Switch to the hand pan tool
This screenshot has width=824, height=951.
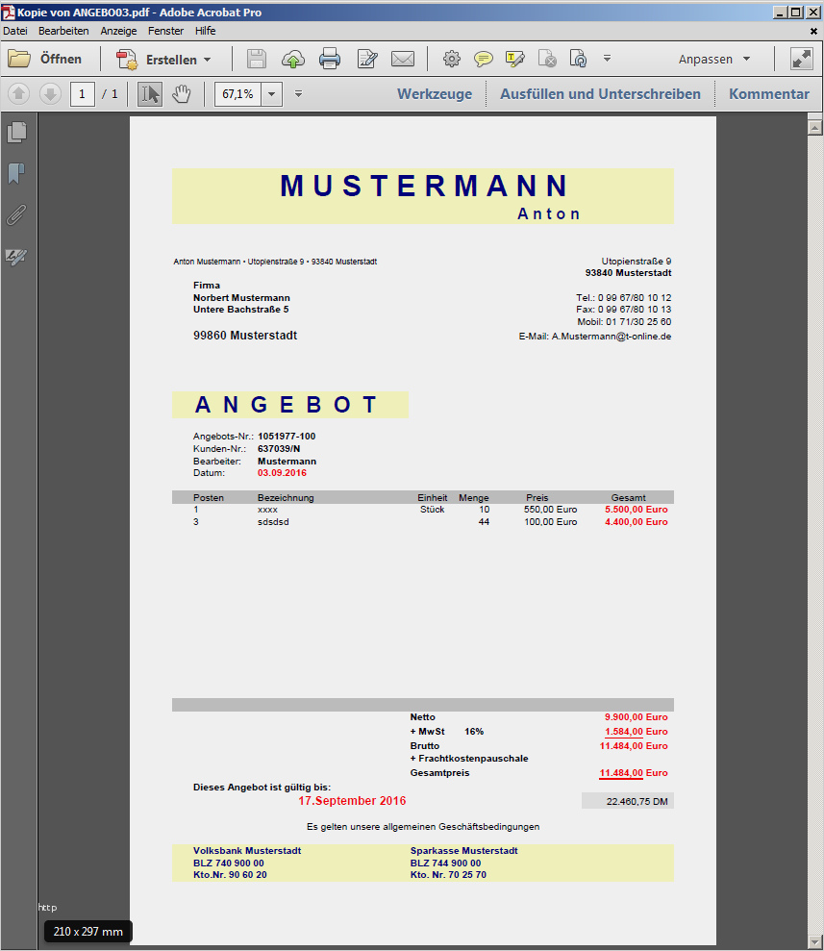click(182, 94)
